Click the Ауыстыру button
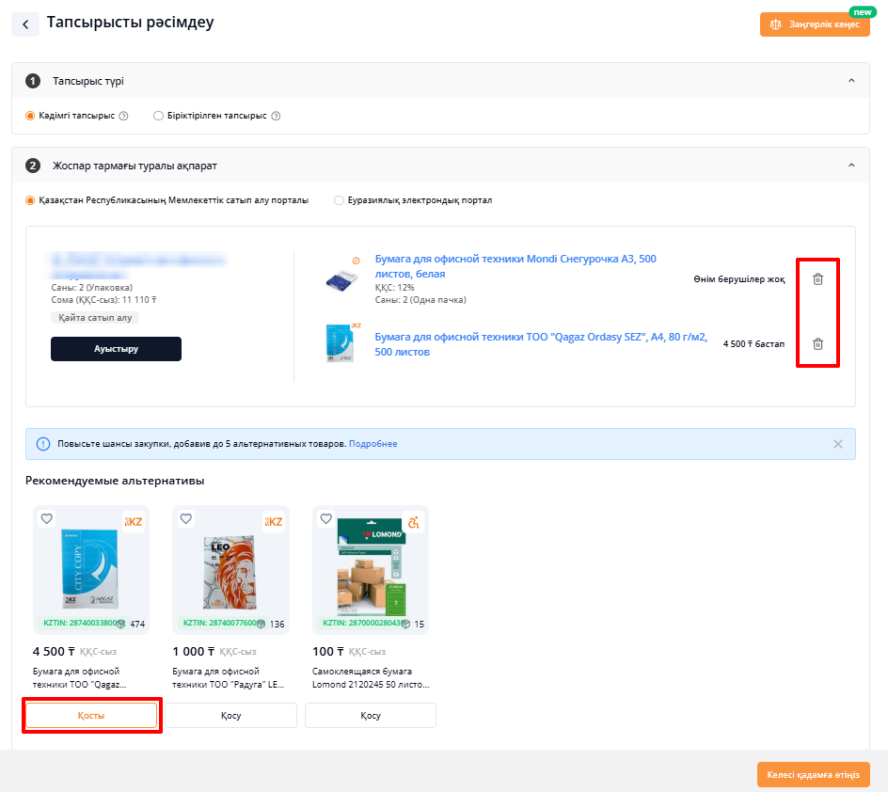888x792 pixels. (116, 349)
